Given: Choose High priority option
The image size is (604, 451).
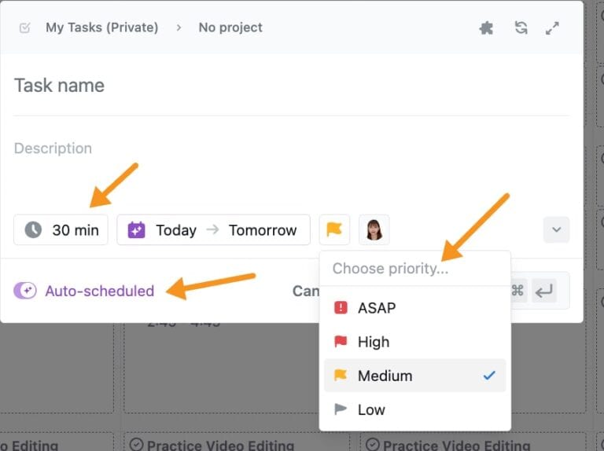Looking at the screenshot, I should coord(373,342).
